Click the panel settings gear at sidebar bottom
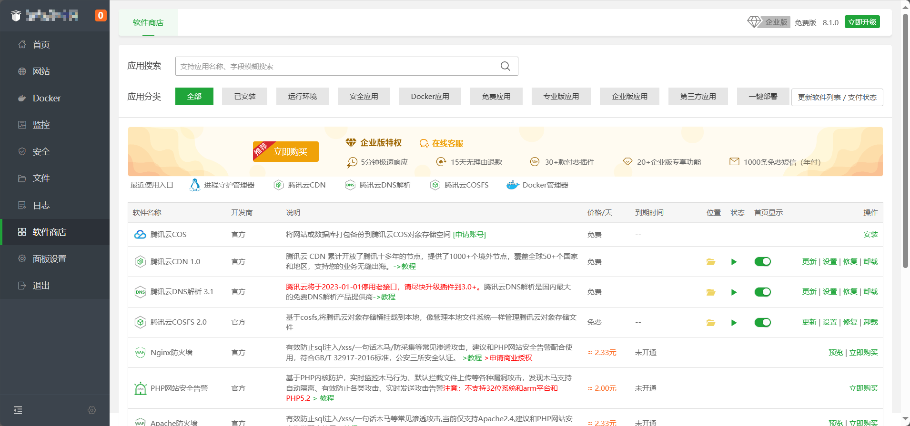 (x=92, y=410)
